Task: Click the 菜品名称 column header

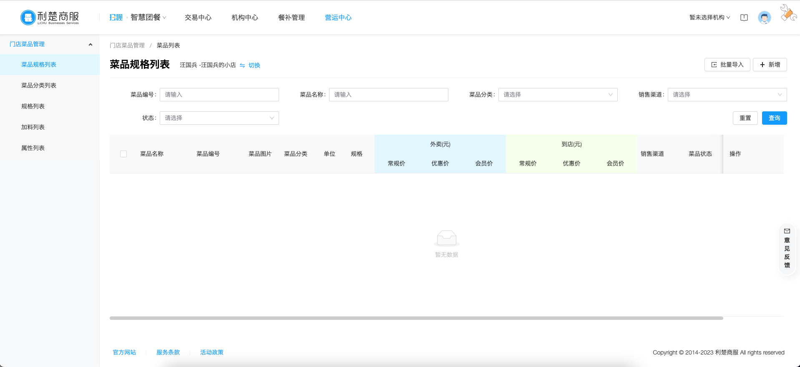Action: (152, 154)
